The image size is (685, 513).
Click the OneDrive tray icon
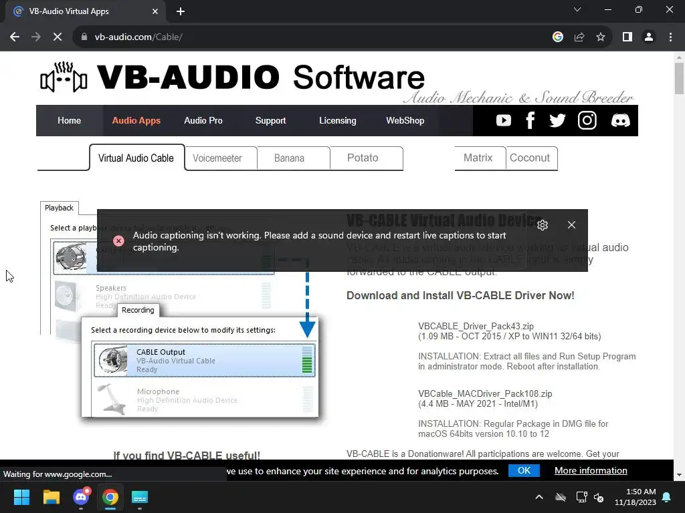(x=561, y=497)
